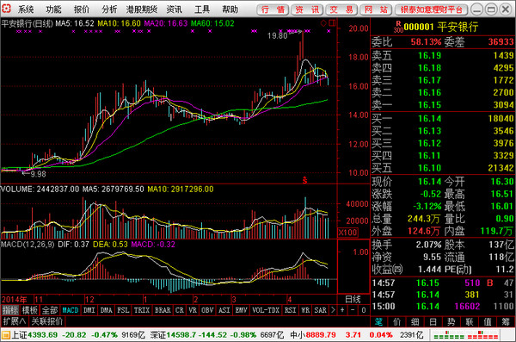This screenshot has width=516, height=342.
Task: Click the 关联报价 button
Action: [47, 321]
